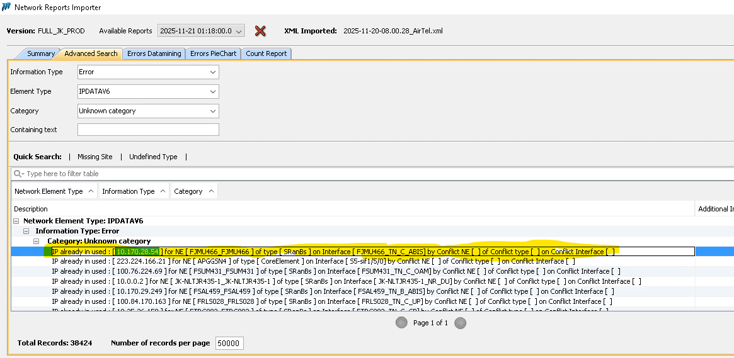Collapse the Category: Unknown category node
The height and width of the screenshot is (358, 734).
click(37, 242)
